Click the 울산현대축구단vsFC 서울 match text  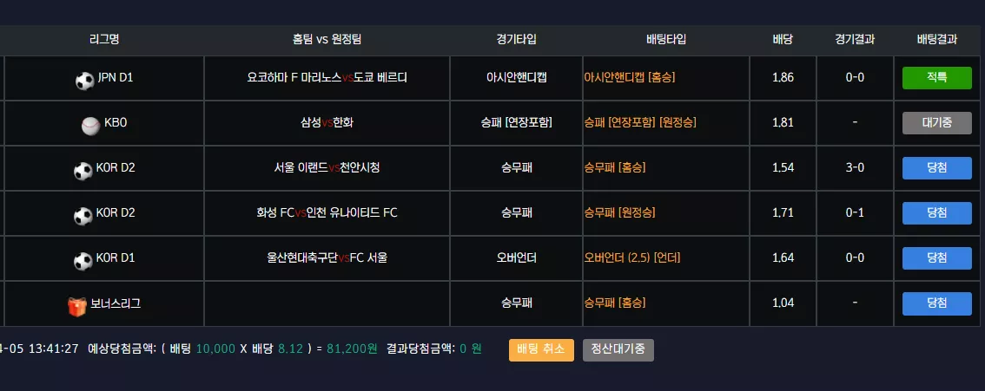(x=327, y=258)
